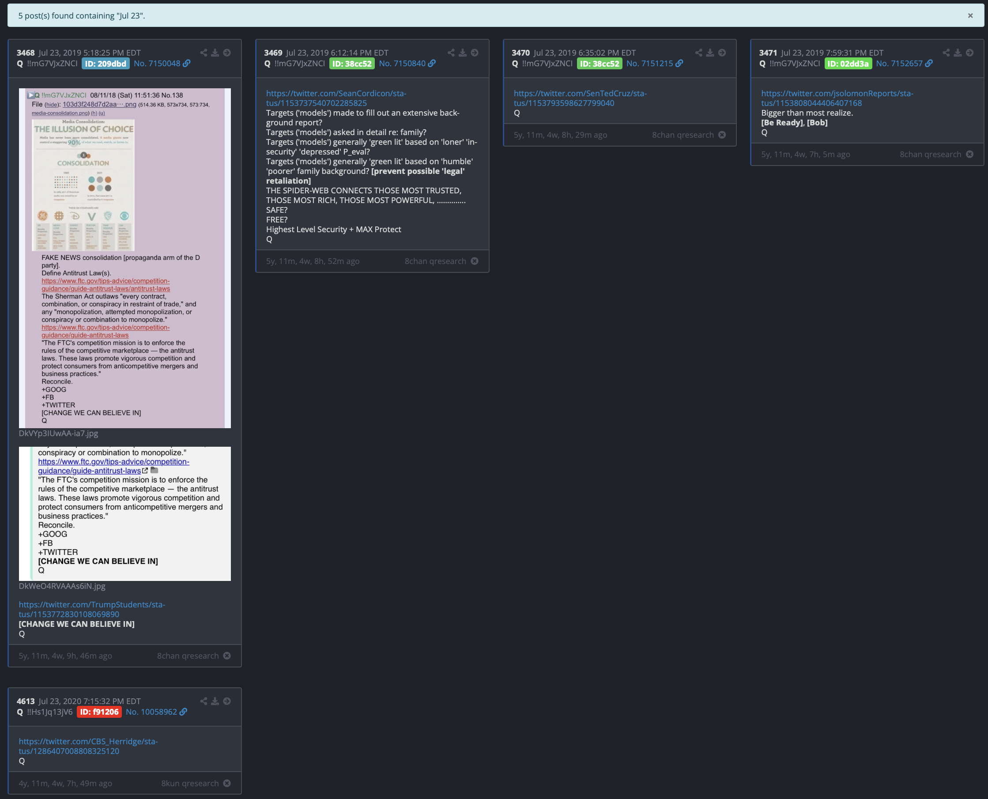Viewport: 988px width, 799px height.
Task: Open the TrumpStudents Twitter status link
Action: 91,609
